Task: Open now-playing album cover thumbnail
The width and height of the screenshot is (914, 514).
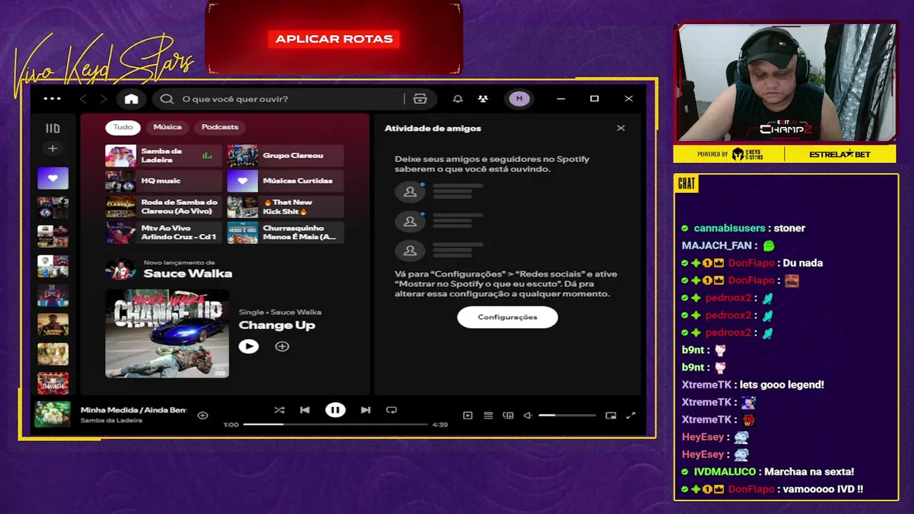Action: tap(53, 414)
